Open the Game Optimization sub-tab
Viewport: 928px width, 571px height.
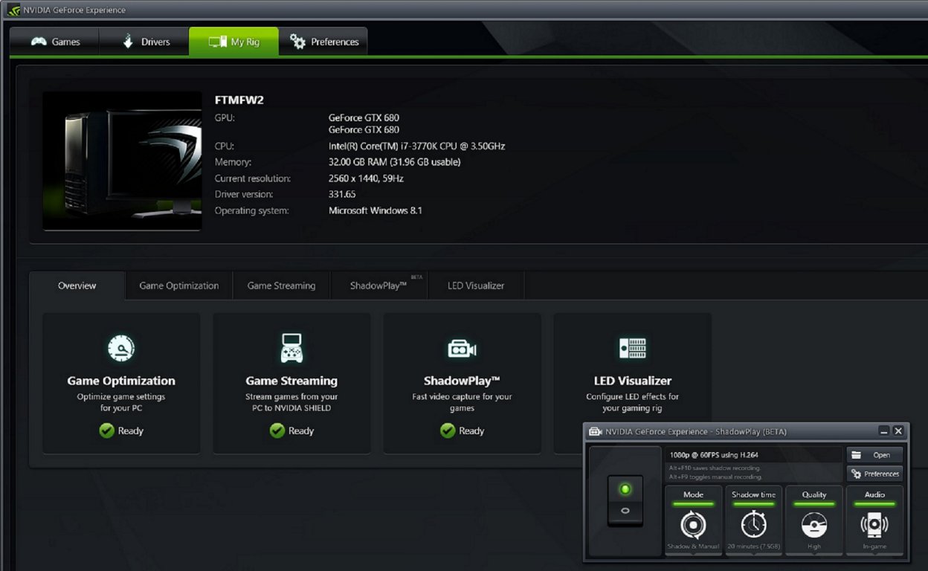[179, 285]
